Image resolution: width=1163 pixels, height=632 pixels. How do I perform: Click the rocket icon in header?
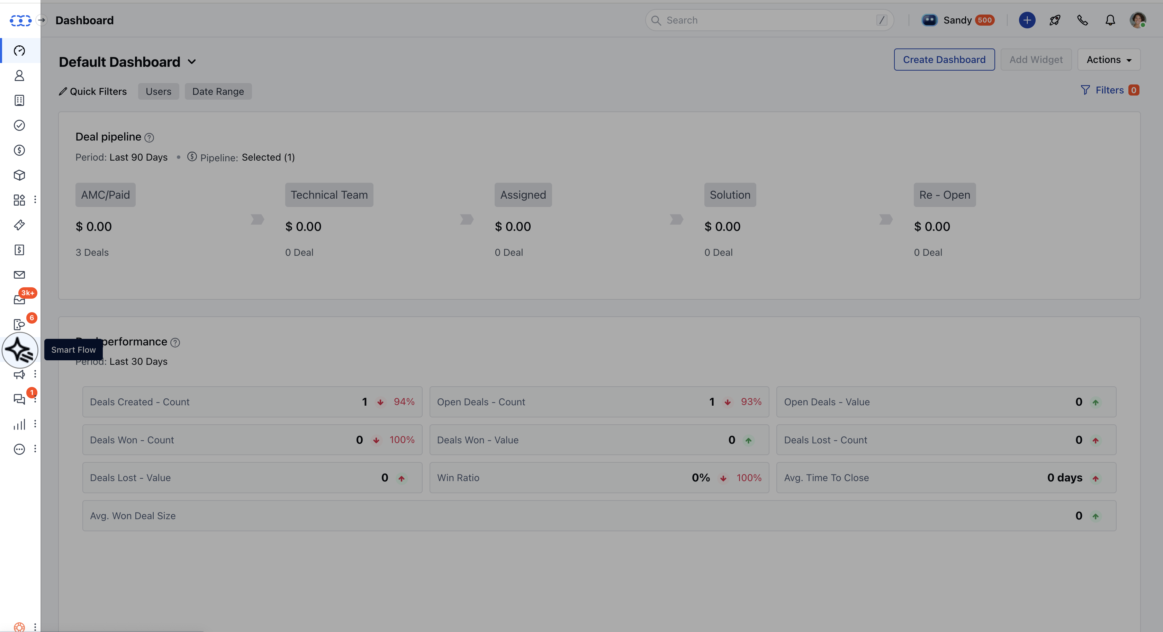point(1055,20)
